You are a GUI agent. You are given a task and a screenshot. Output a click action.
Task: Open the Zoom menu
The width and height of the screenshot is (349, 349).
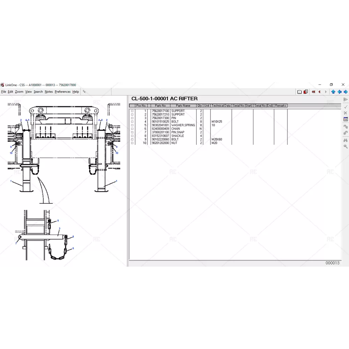(x=19, y=92)
